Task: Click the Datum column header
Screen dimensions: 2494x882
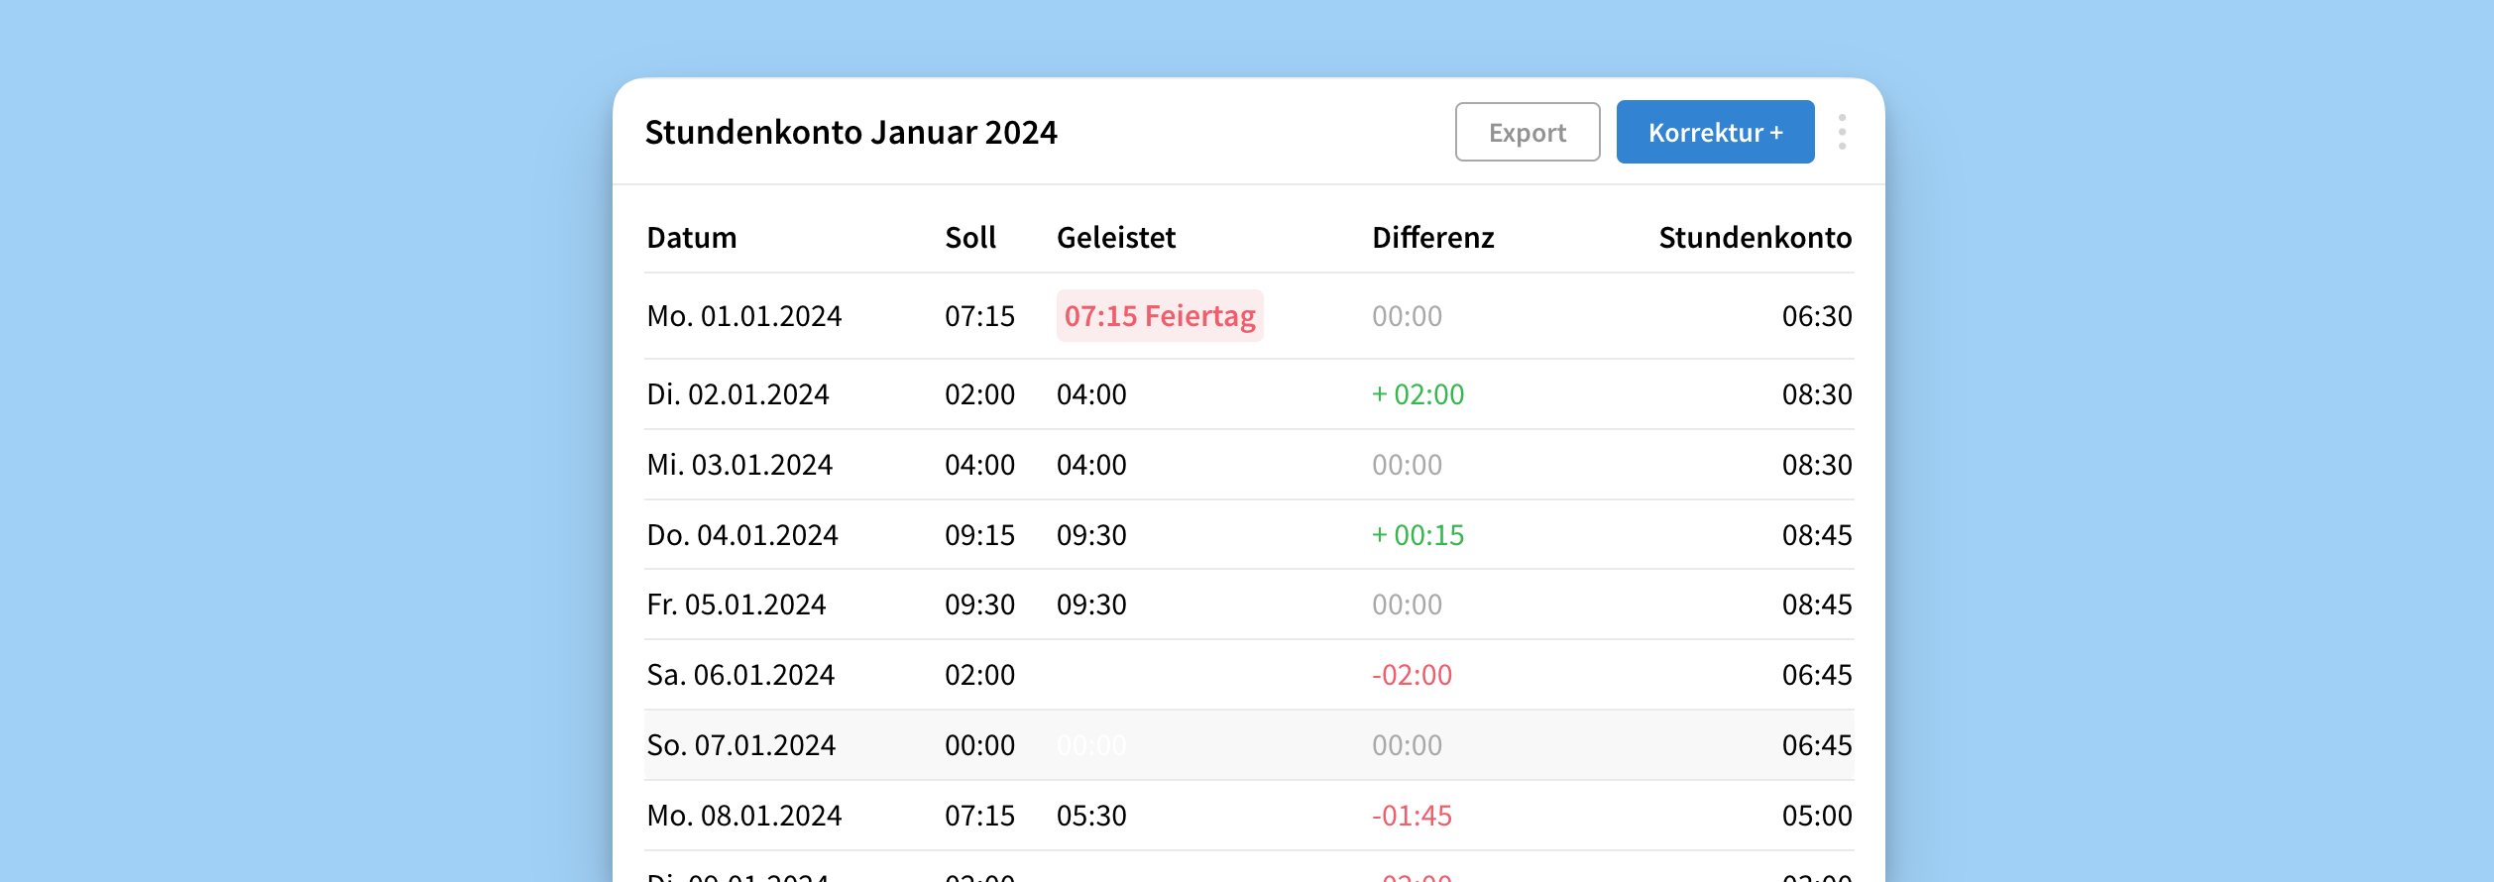Action: pos(691,238)
